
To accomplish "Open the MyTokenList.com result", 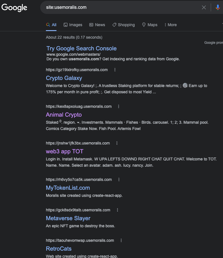I will tap(68, 188).
